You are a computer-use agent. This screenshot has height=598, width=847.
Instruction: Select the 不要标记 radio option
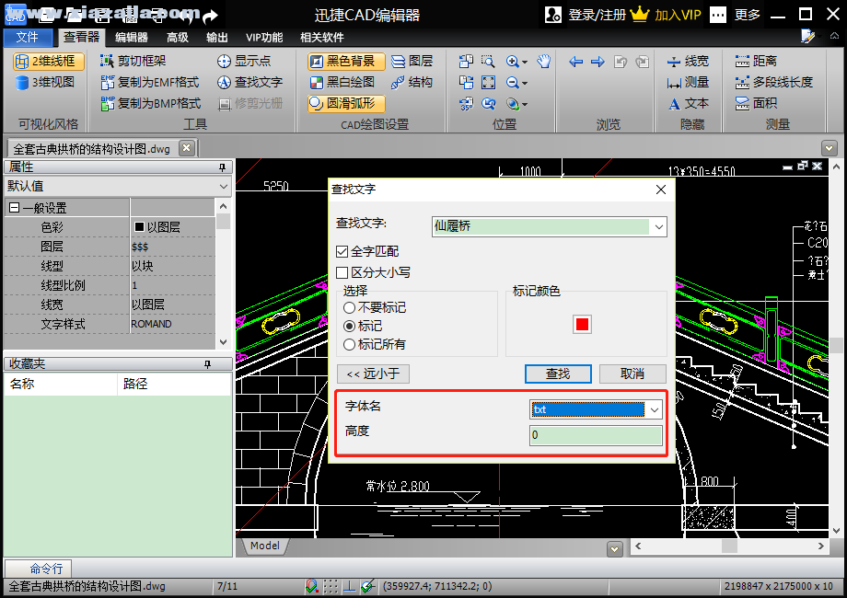click(350, 307)
